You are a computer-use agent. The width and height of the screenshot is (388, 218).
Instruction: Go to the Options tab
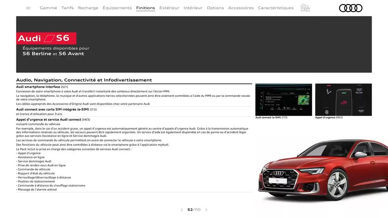coord(215,8)
